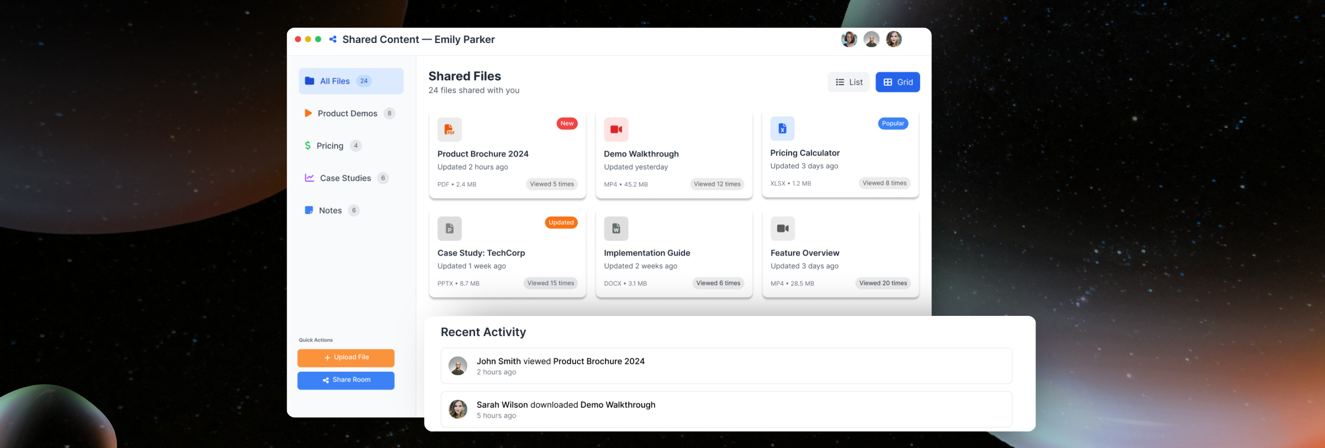This screenshot has width=1325, height=448.
Task: Click the 8 count badge on Product Demos
Action: tap(390, 113)
